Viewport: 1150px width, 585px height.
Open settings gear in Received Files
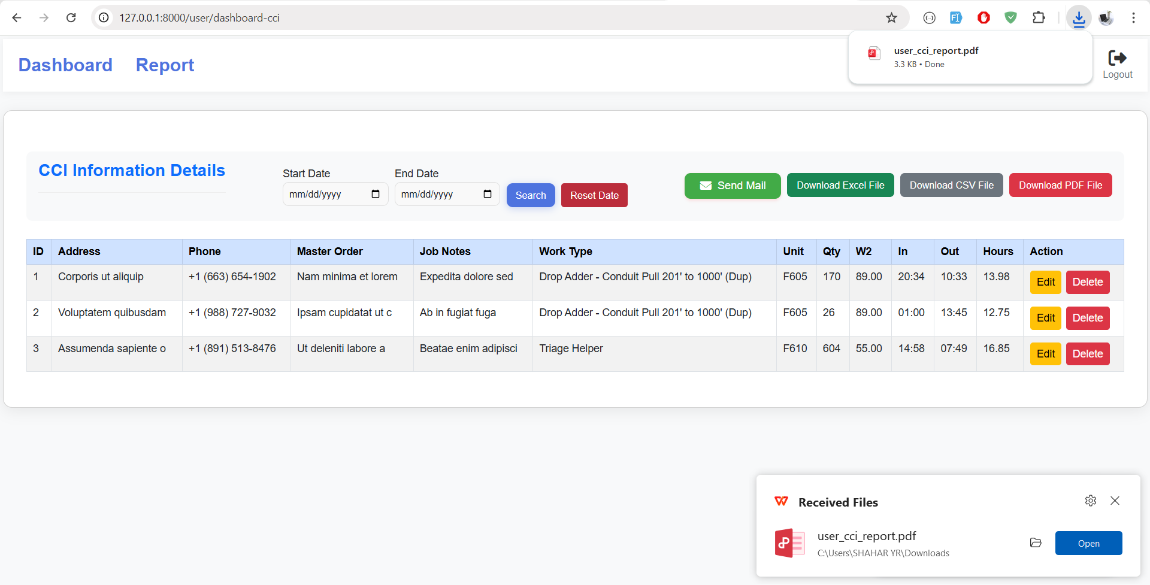1090,501
